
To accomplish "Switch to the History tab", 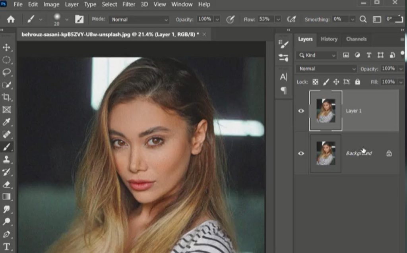I will 329,39.
